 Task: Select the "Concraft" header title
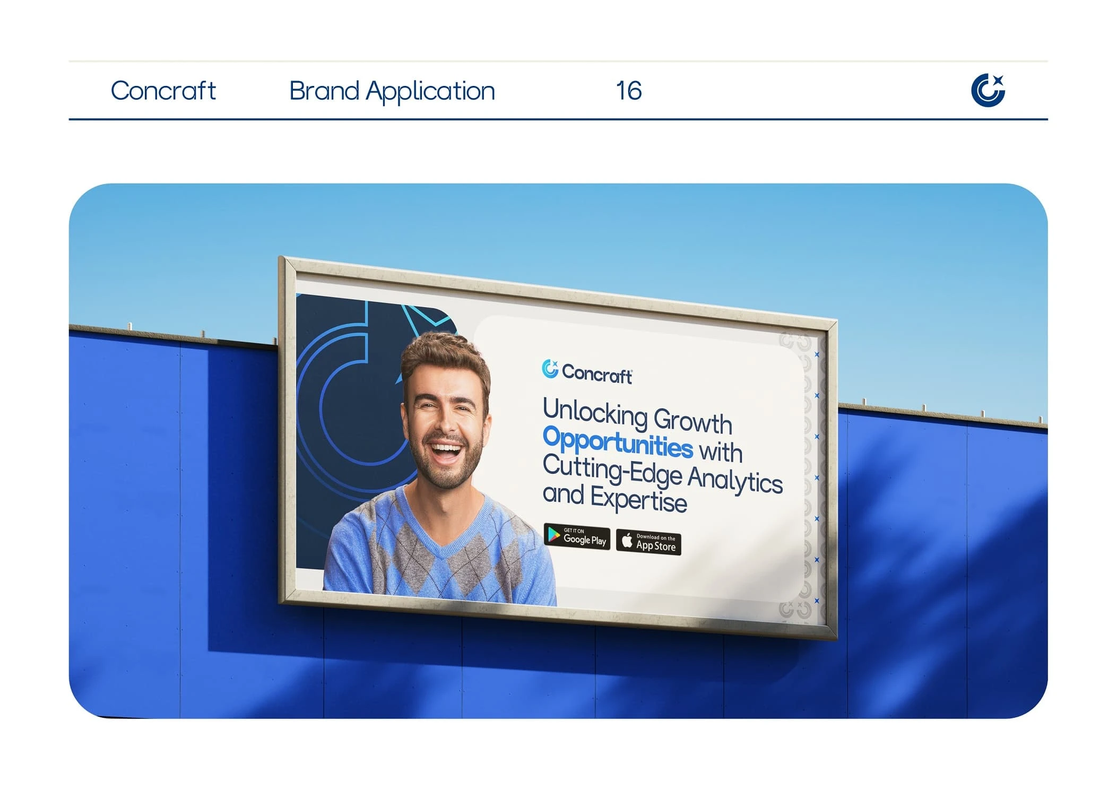(163, 91)
